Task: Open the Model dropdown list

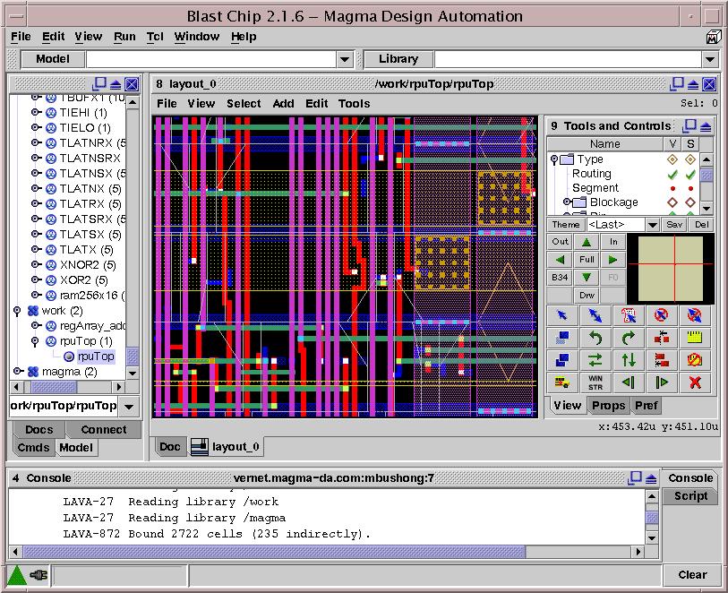Action: [x=345, y=59]
